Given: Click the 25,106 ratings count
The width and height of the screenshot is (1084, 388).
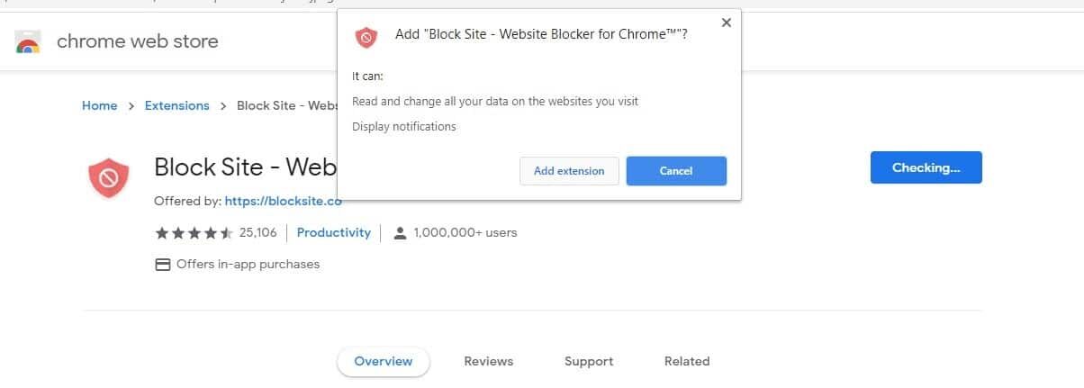Looking at the screenshot, I should coord(258,233).
